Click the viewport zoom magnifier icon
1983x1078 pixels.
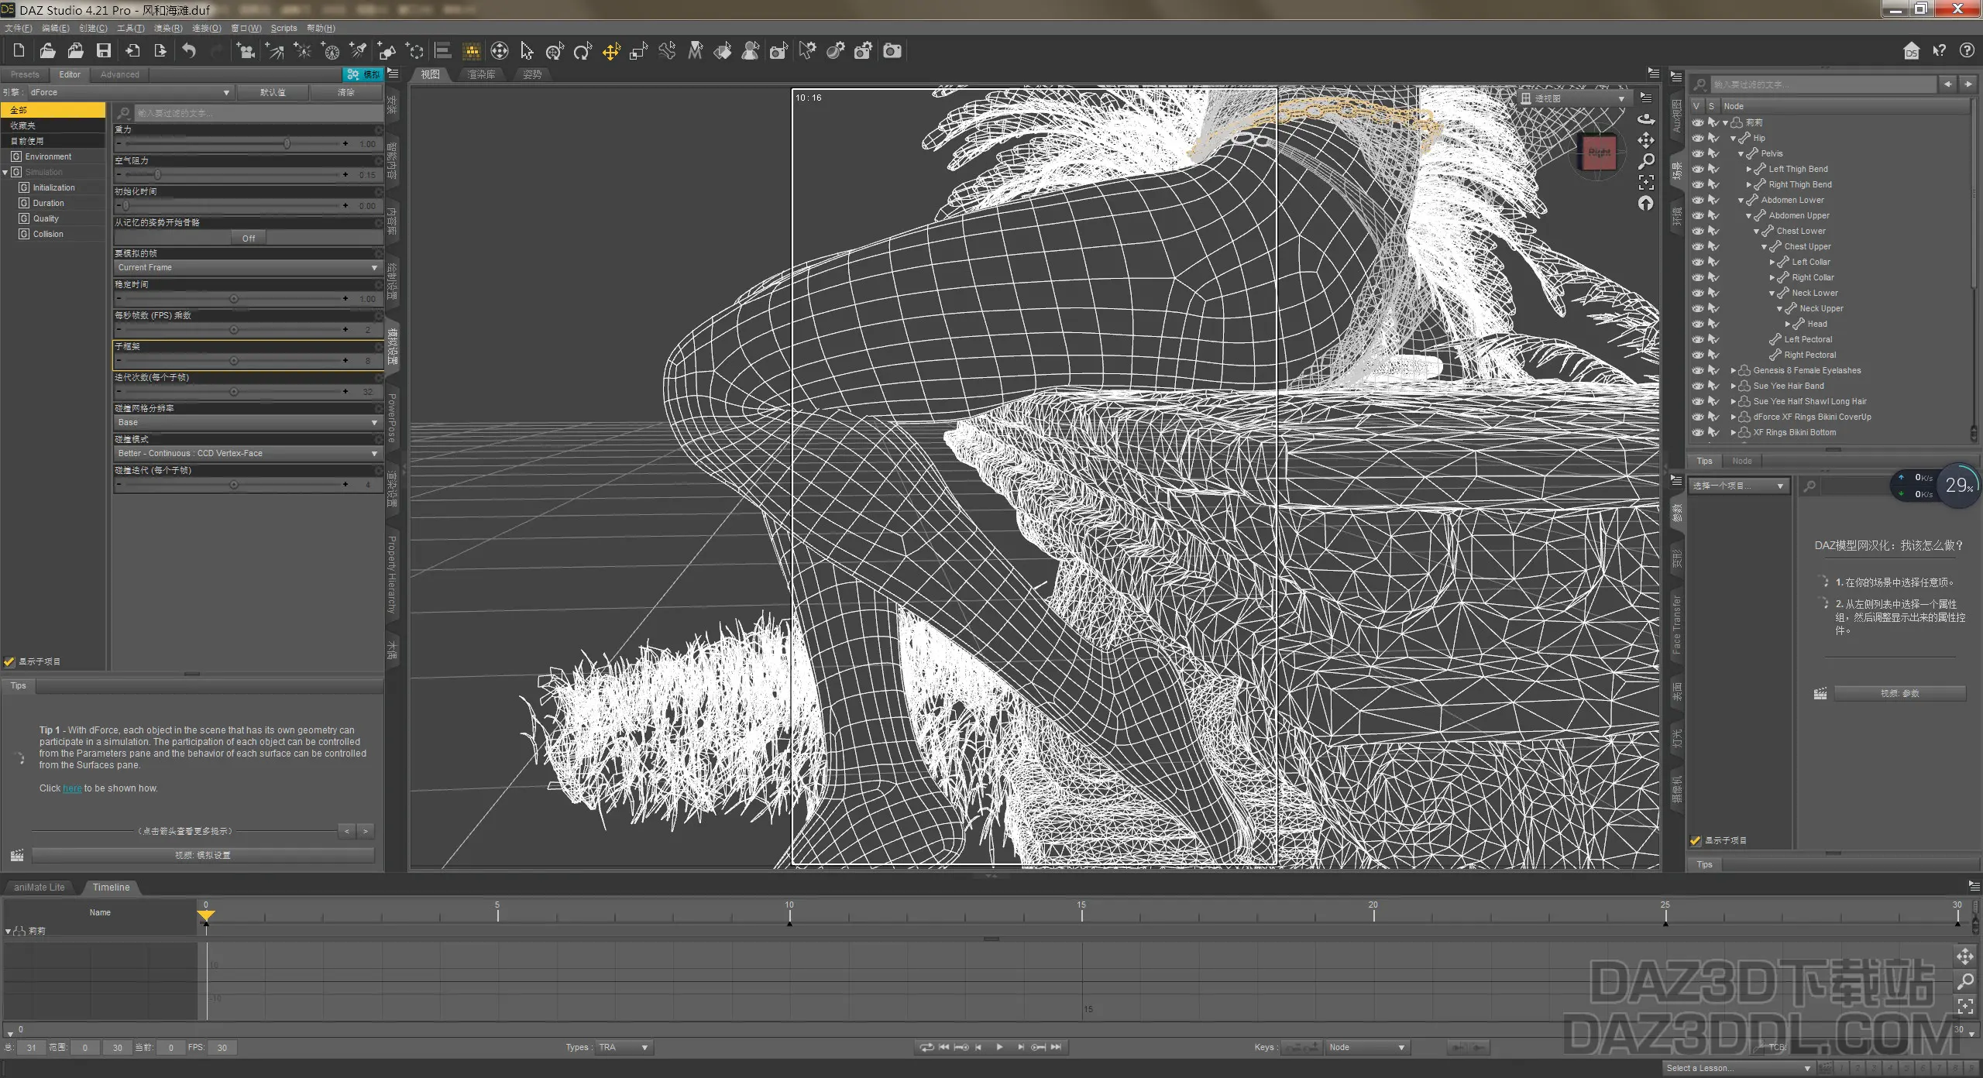point(1646,161)
